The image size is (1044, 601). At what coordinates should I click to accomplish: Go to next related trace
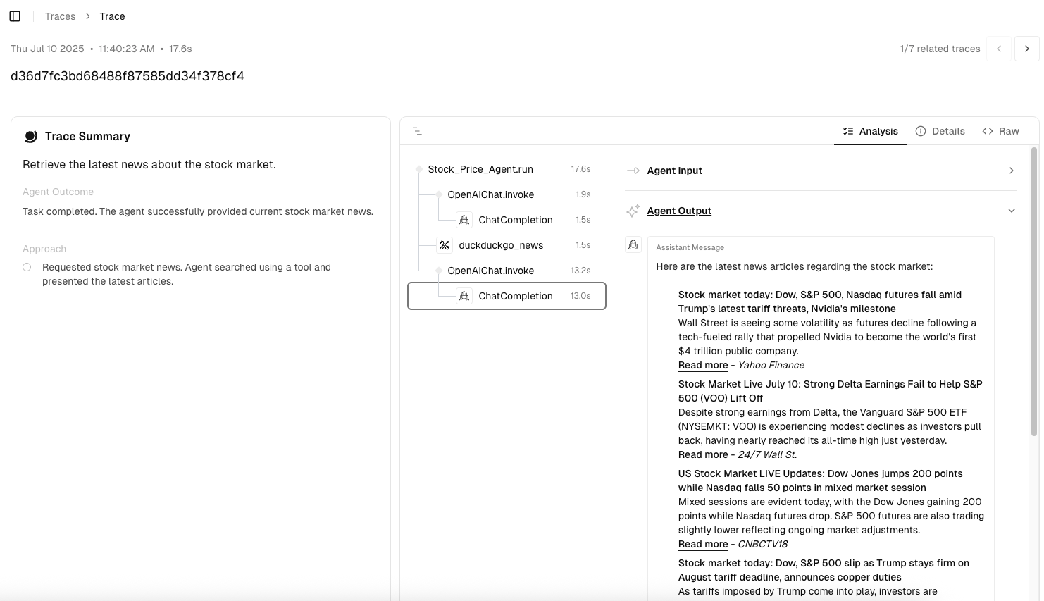(x=1027, y=49)
